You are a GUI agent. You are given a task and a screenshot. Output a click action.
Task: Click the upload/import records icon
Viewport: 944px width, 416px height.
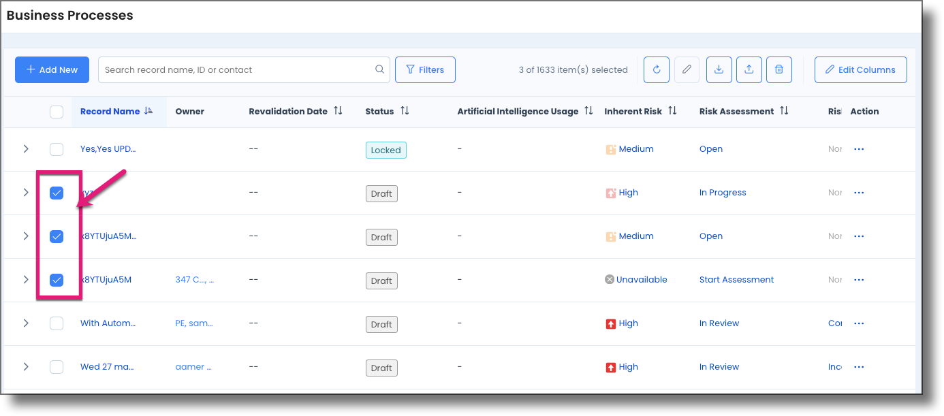[749, 69]
